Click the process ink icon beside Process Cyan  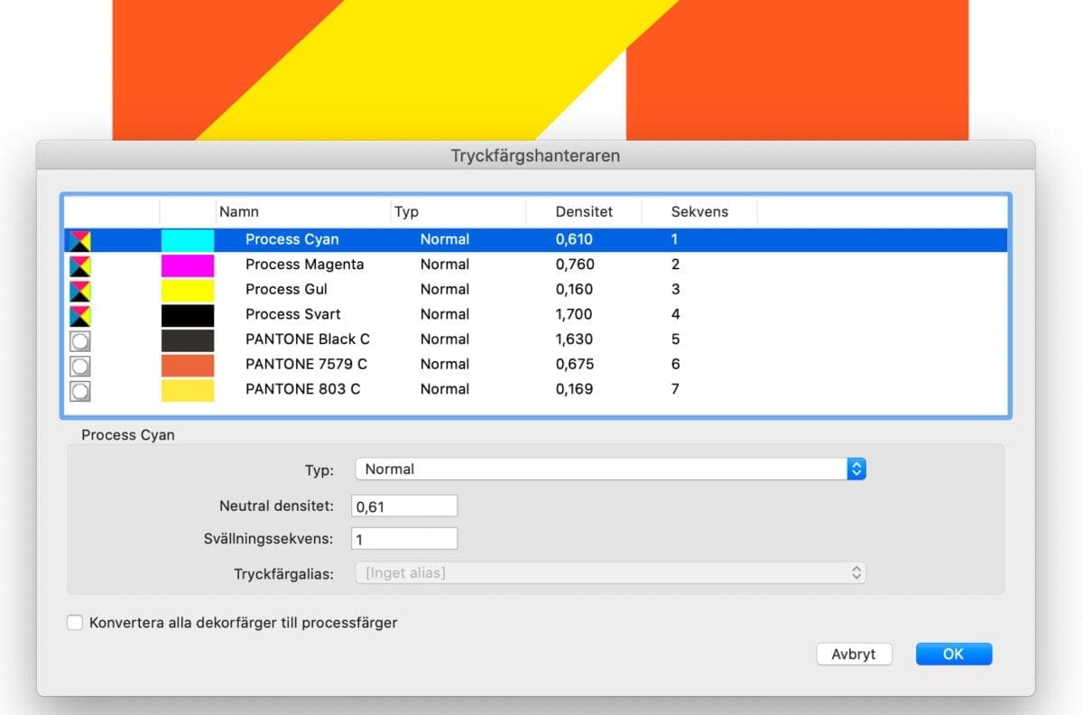(x=80, y=240)
